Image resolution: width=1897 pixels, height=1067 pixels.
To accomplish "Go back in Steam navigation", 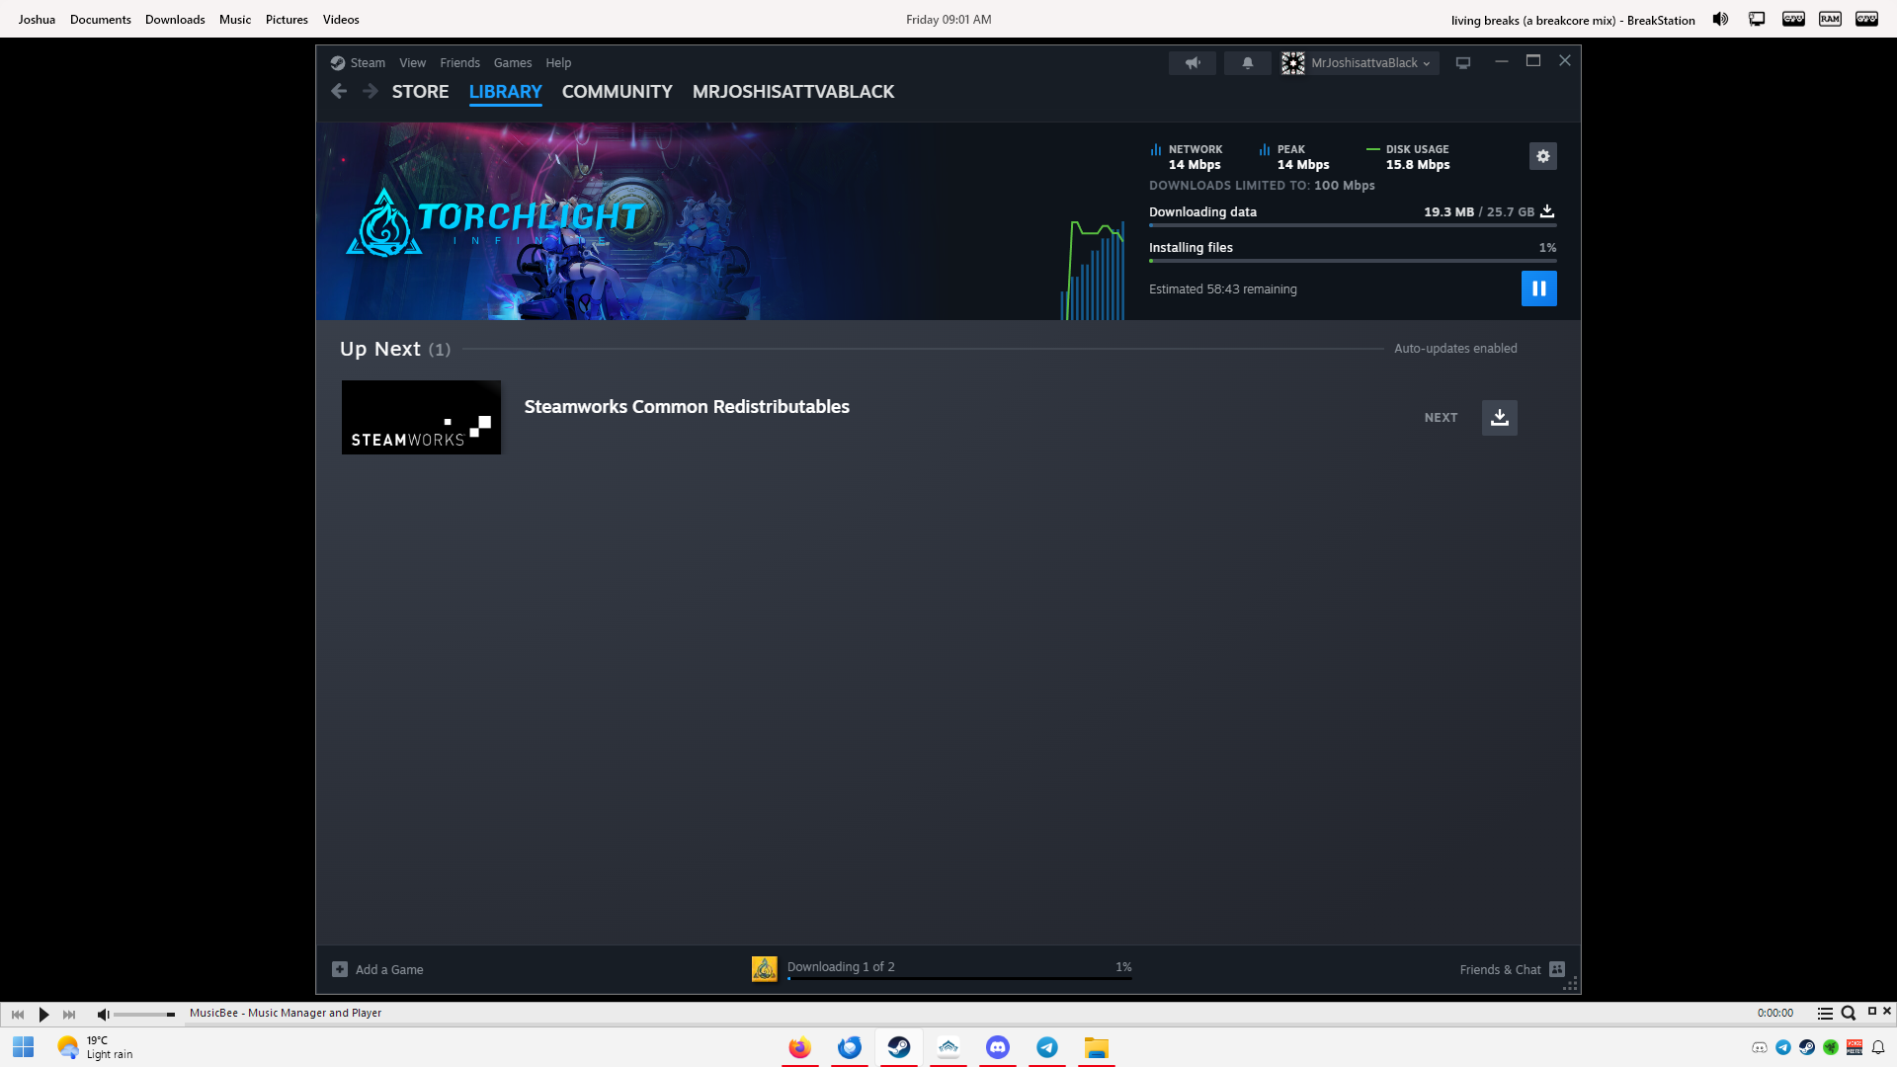I will [339, 91].
